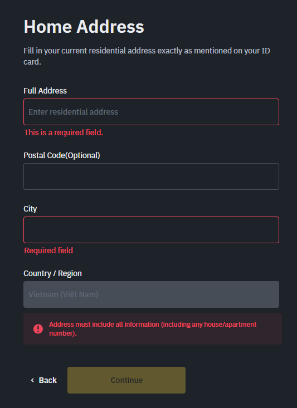
Task: Click 'This is a required field.' error
Action: click(64, 132)
